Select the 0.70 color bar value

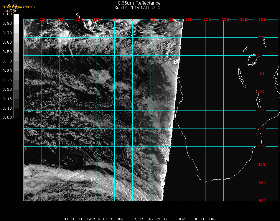pyautogui.click(x=7, y=33)
